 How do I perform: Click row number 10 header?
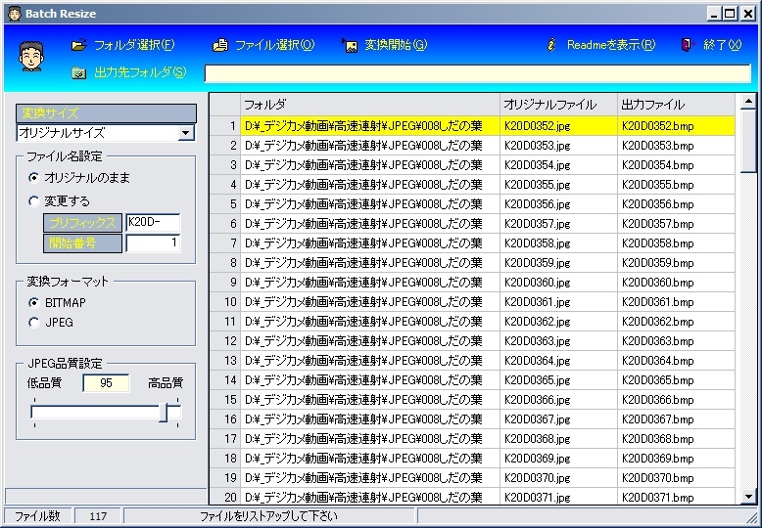coord(225,302)
